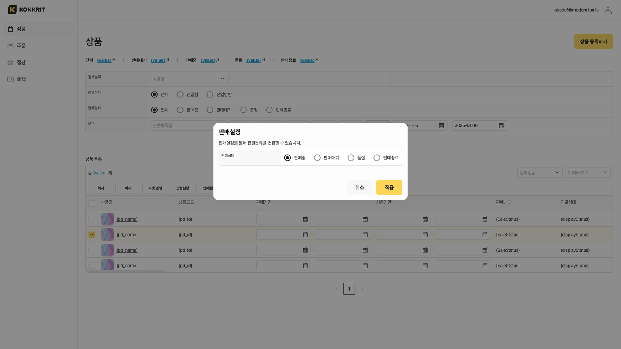Open first row's 판매기간 end calendar icon

click(365, 219)
